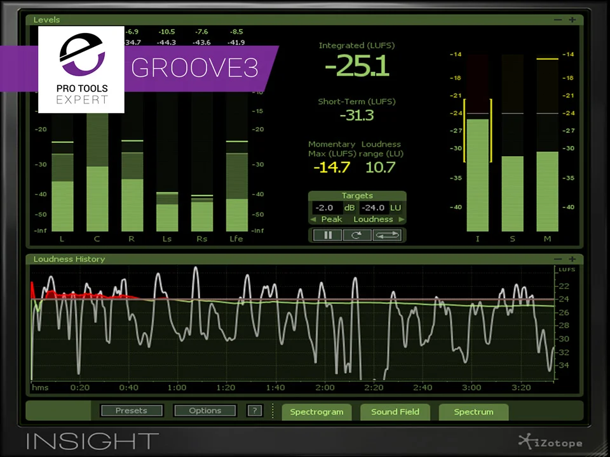Click the Rs channel level meter
This screenshot has width=610, height=457.
pyautogui.click(x=202, y=163)
